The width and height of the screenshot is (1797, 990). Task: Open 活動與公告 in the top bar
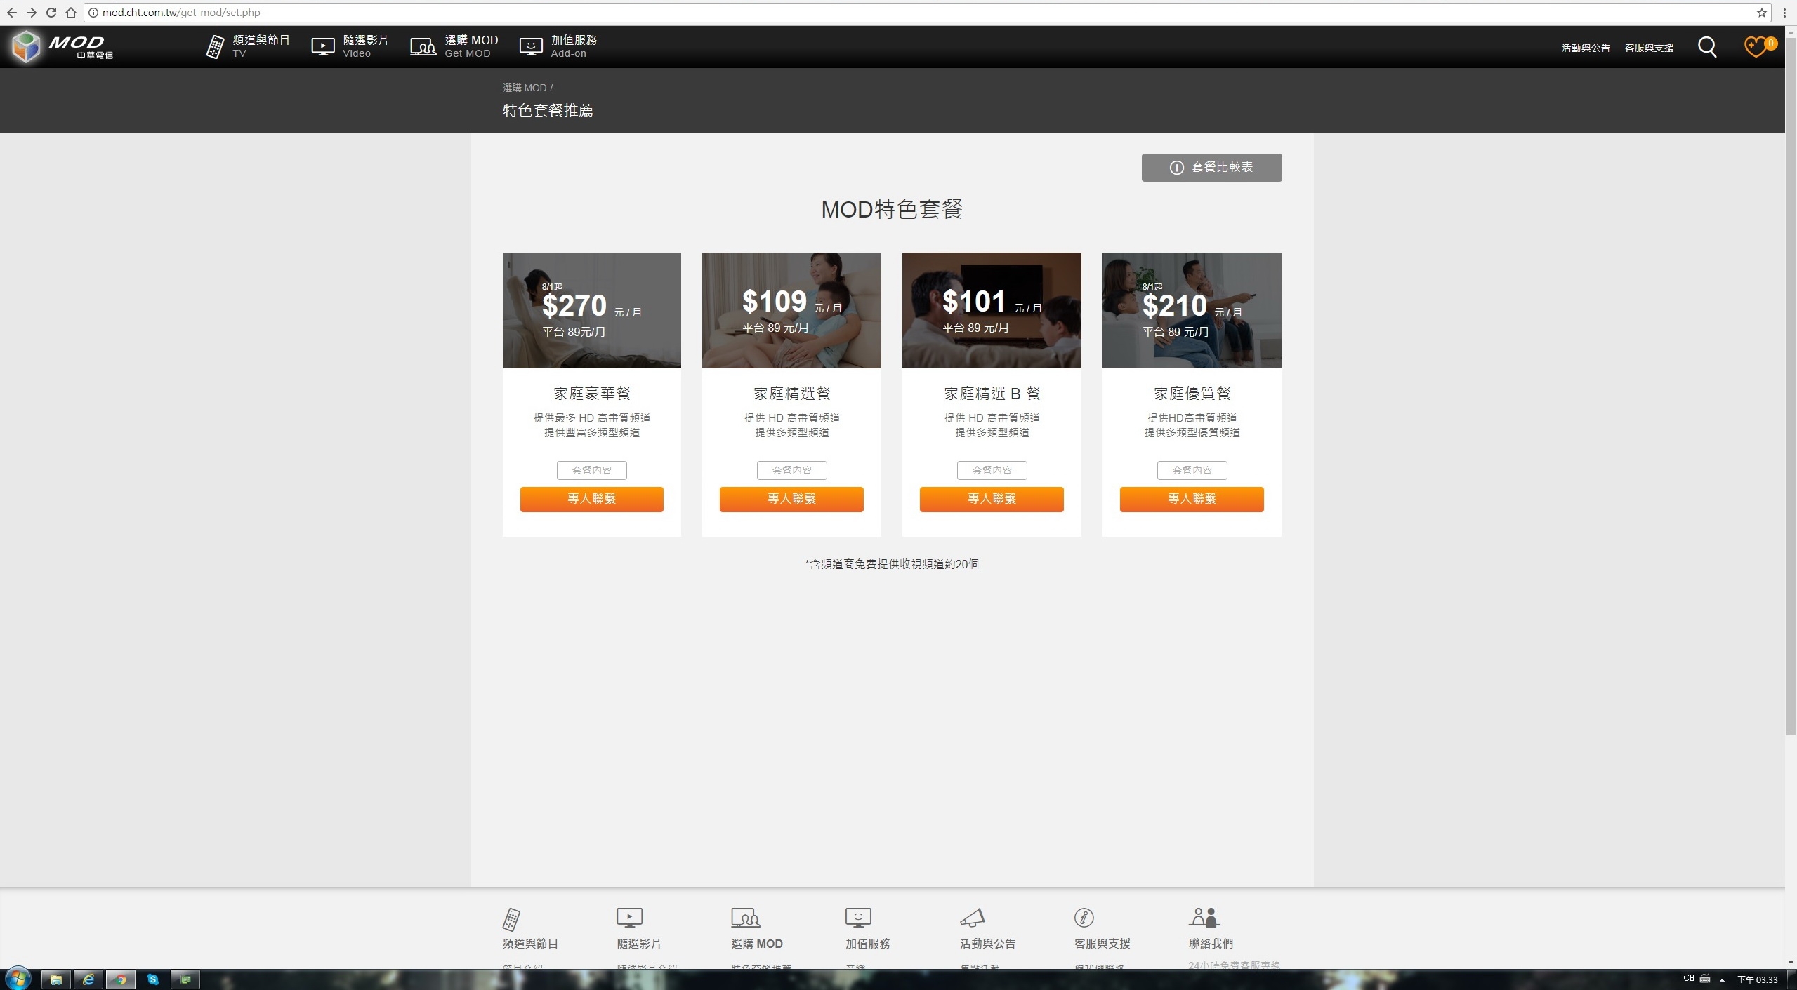(x=1585, y=48)
